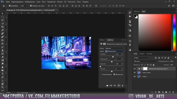The image size is (177, 99).
Task: Select the Zoom tool
Action: [2, 87]
